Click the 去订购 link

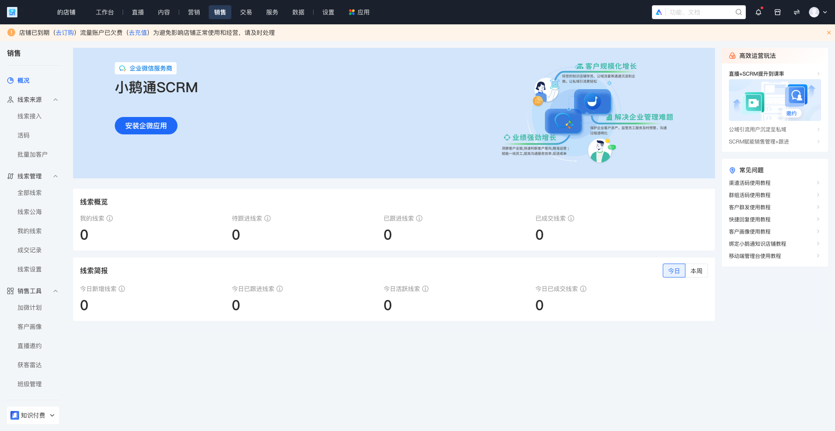[x=65, y=33]
